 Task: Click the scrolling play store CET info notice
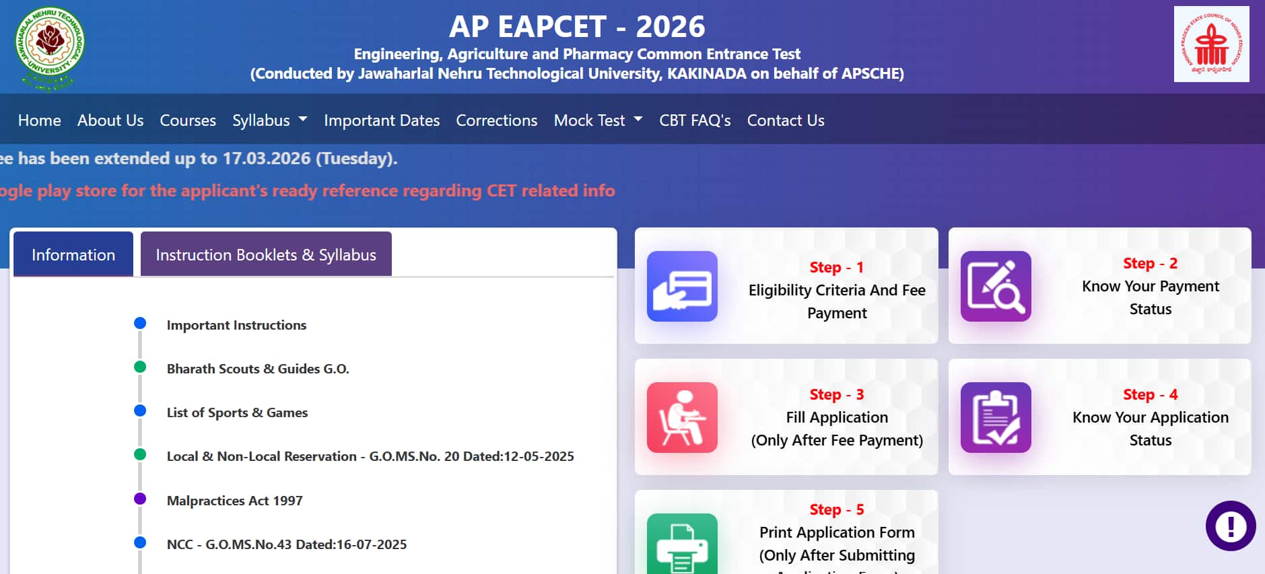(307, 190)
